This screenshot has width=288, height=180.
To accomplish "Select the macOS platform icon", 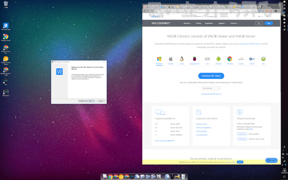I will pos(171,59).
